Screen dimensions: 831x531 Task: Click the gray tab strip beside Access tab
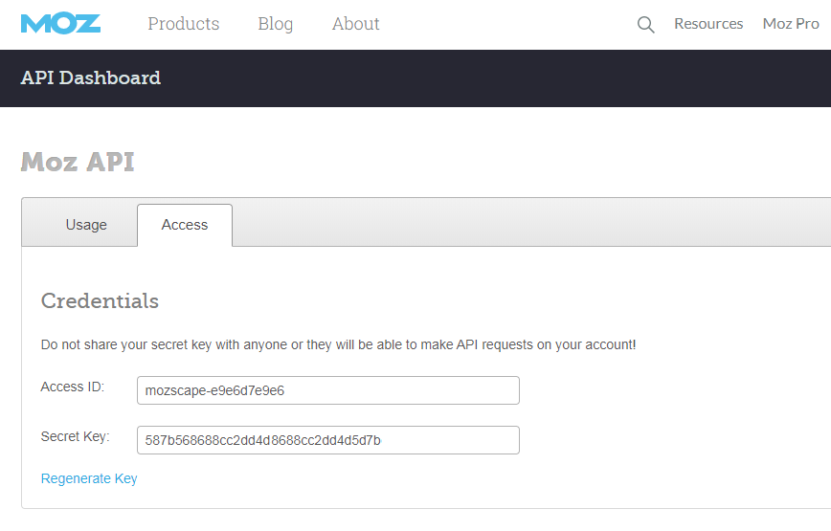pos(531,222)
